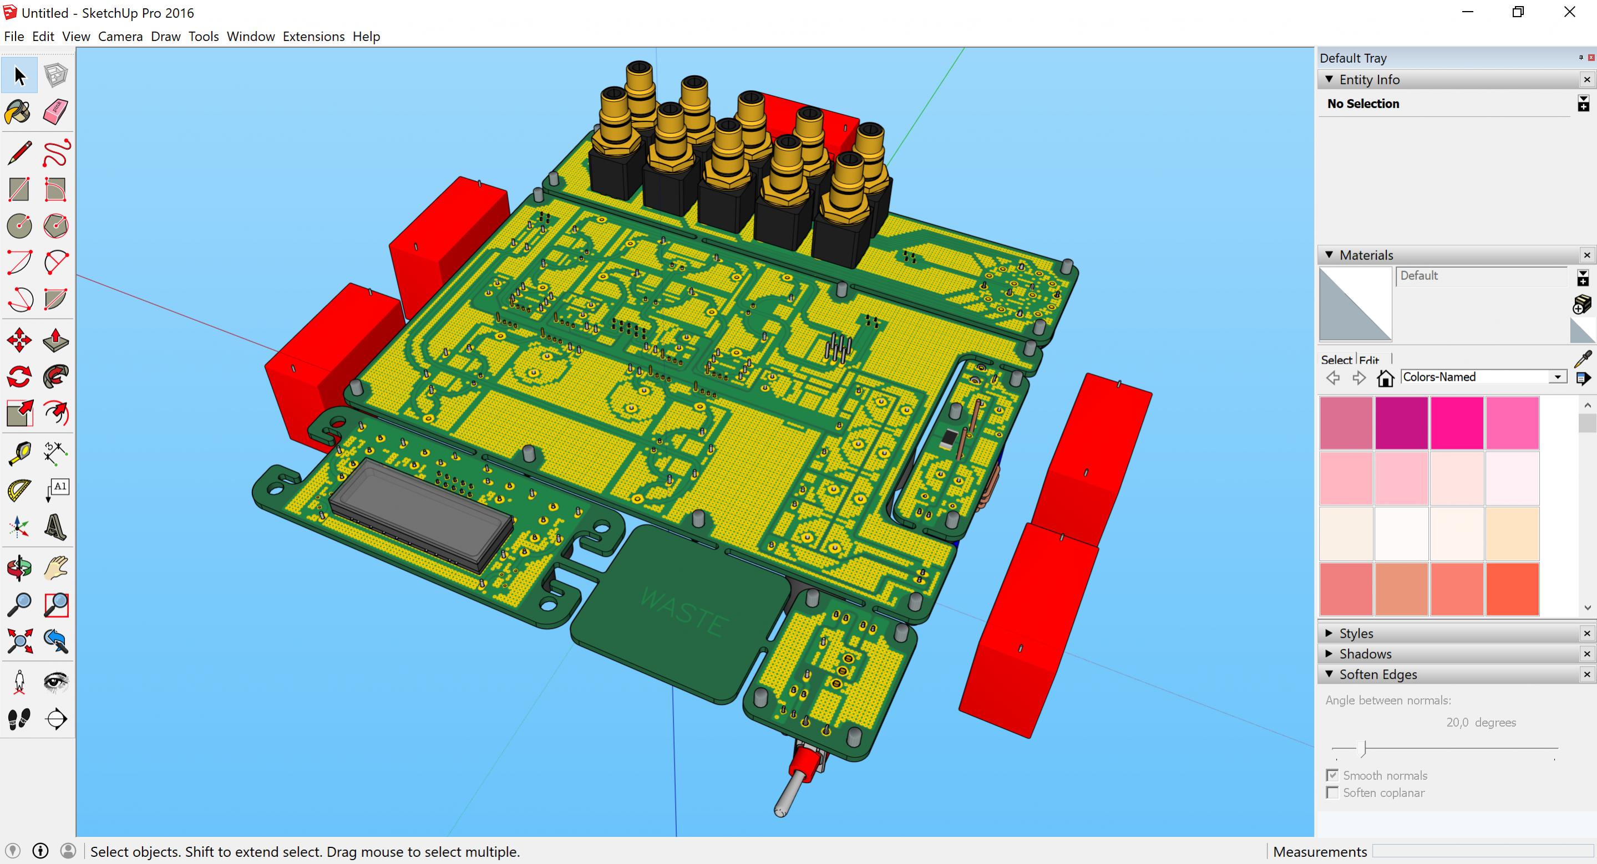Select the Zoom Window tool
Viewport: 1597px width, 864px height.
click(56, 605)
